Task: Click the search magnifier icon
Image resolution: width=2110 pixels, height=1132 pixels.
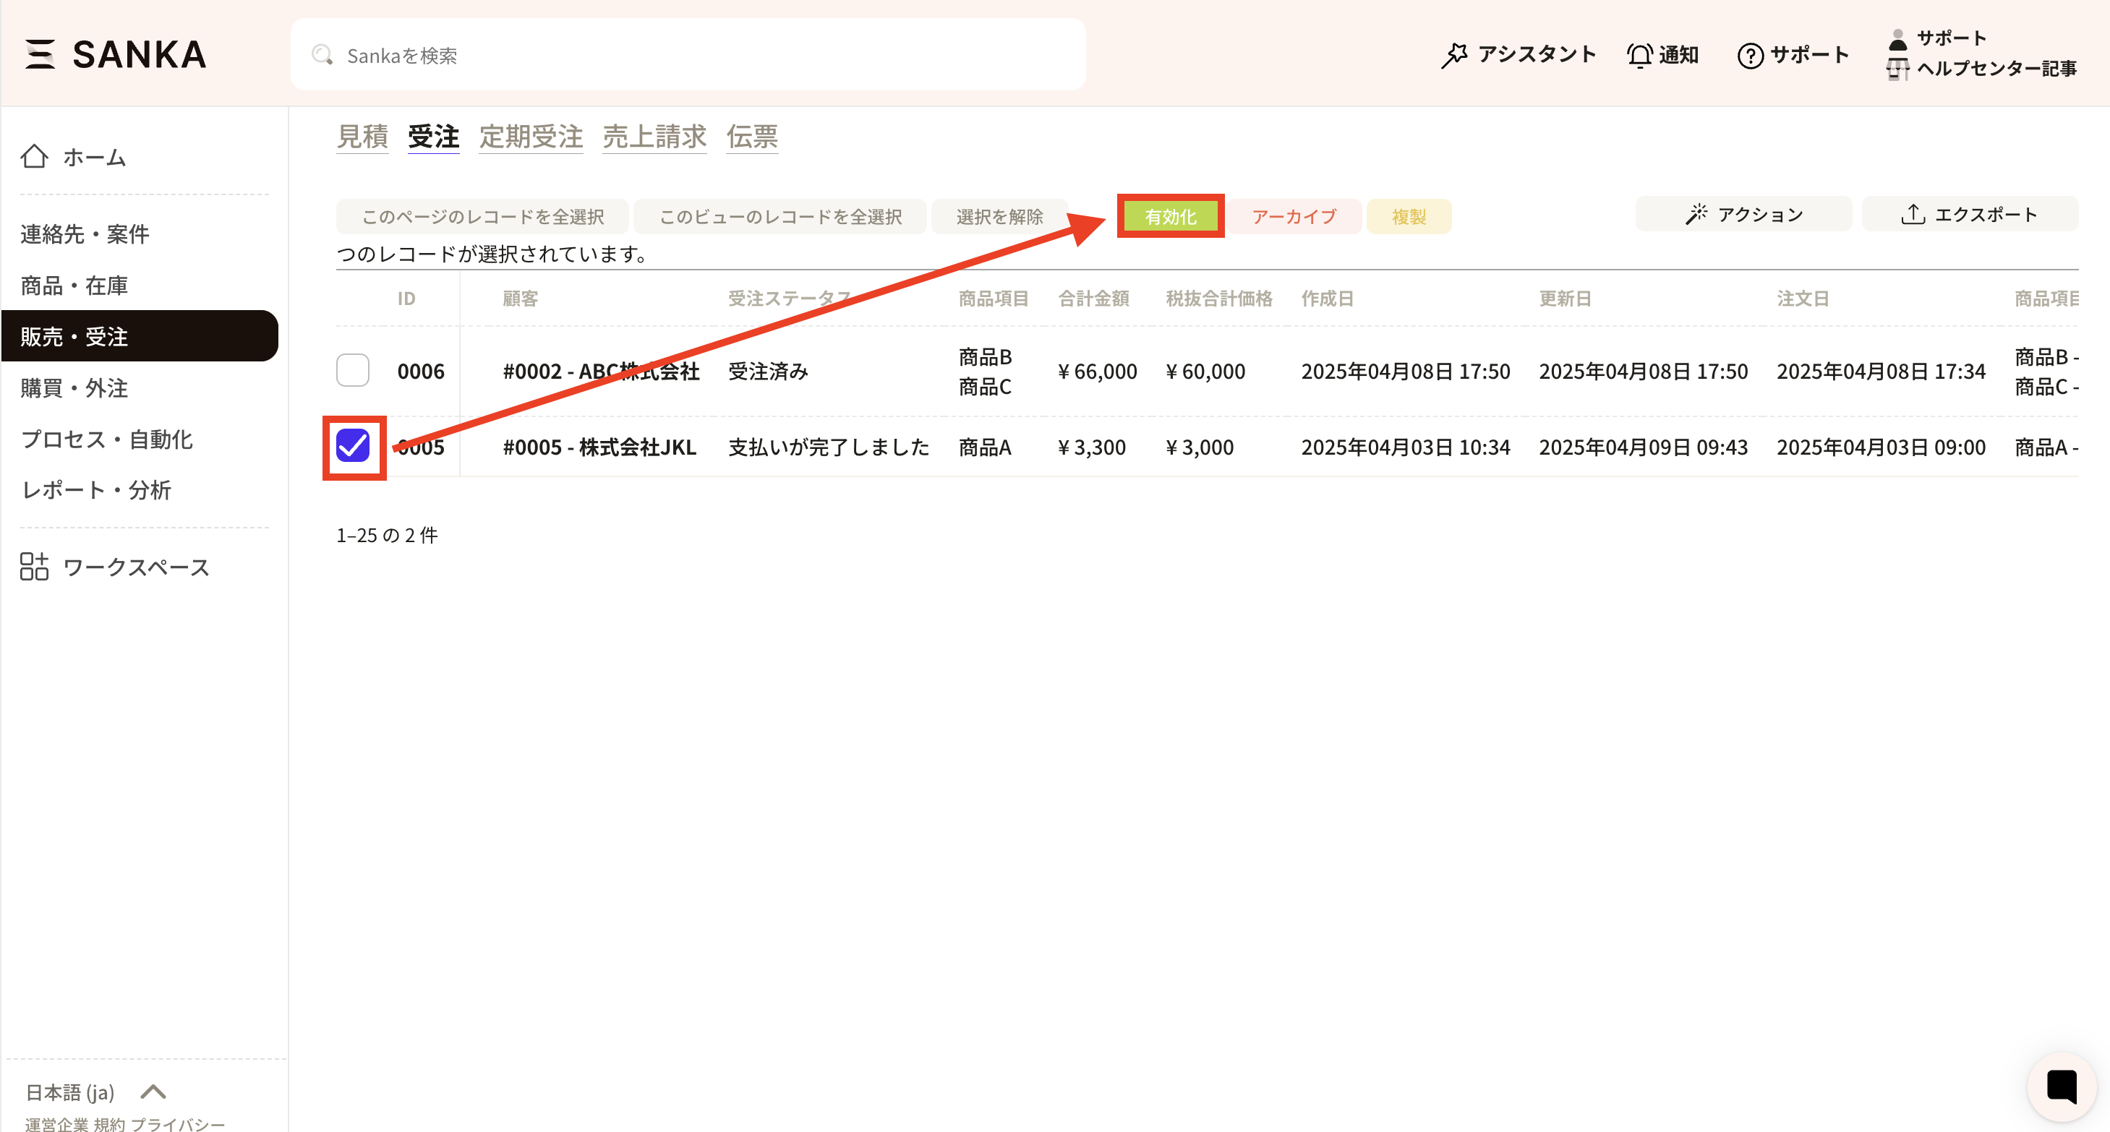Action: pyautogui.click(x=322, y=55)
